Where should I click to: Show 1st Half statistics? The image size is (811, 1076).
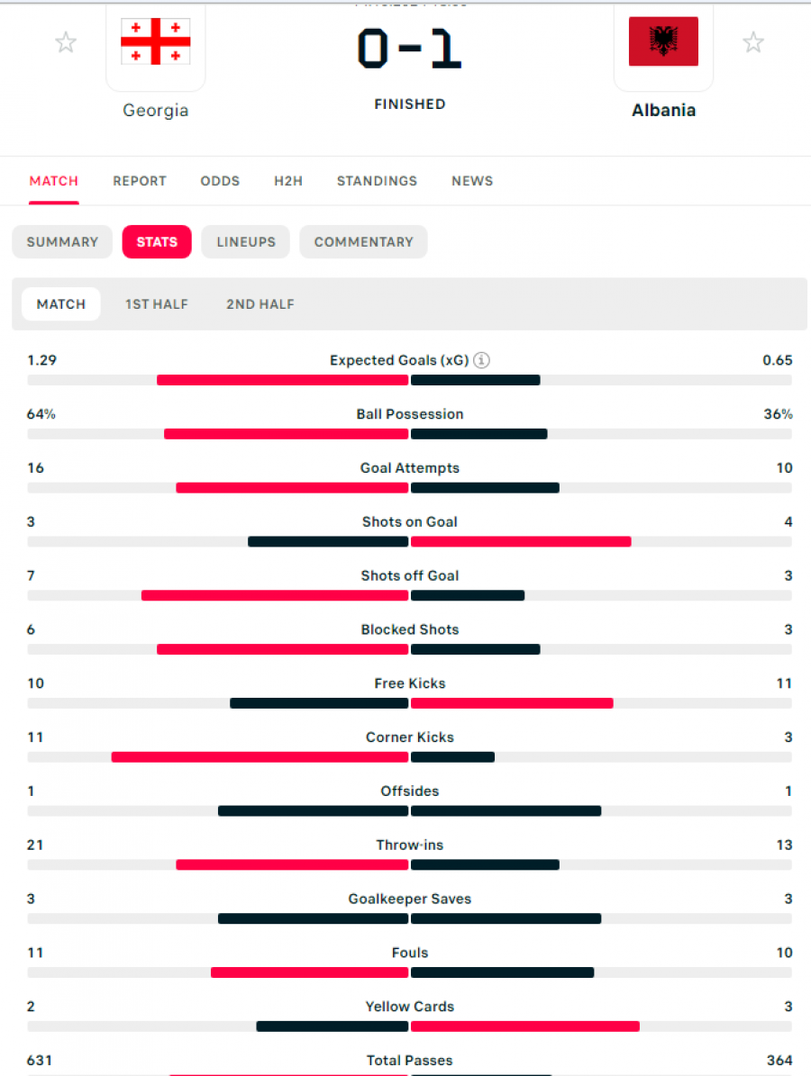click(x=157, y=304)
